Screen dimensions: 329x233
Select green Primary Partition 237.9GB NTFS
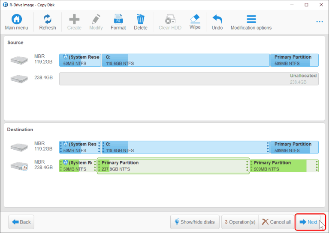(173, 166)
